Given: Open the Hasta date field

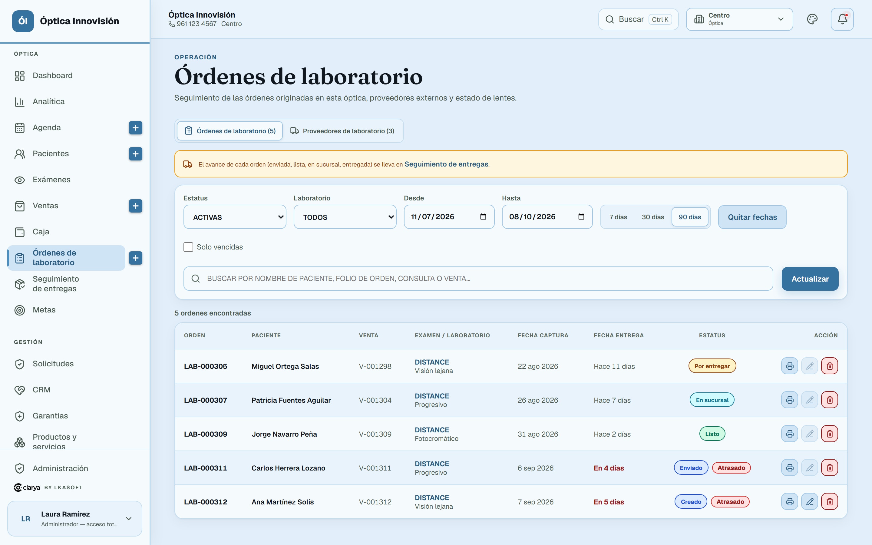Looking at the screenshot, I should 547,216.
